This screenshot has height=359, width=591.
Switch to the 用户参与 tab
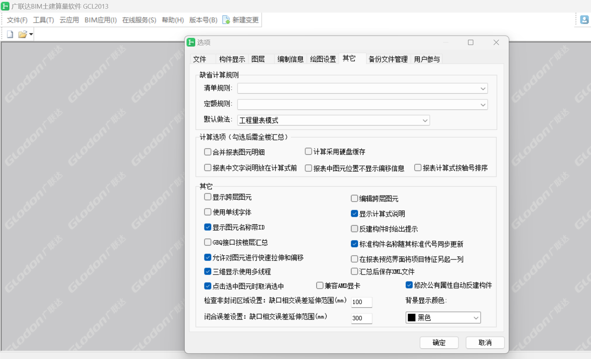click(427, 59)
